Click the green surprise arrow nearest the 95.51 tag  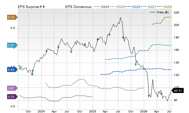pos(161,94)
